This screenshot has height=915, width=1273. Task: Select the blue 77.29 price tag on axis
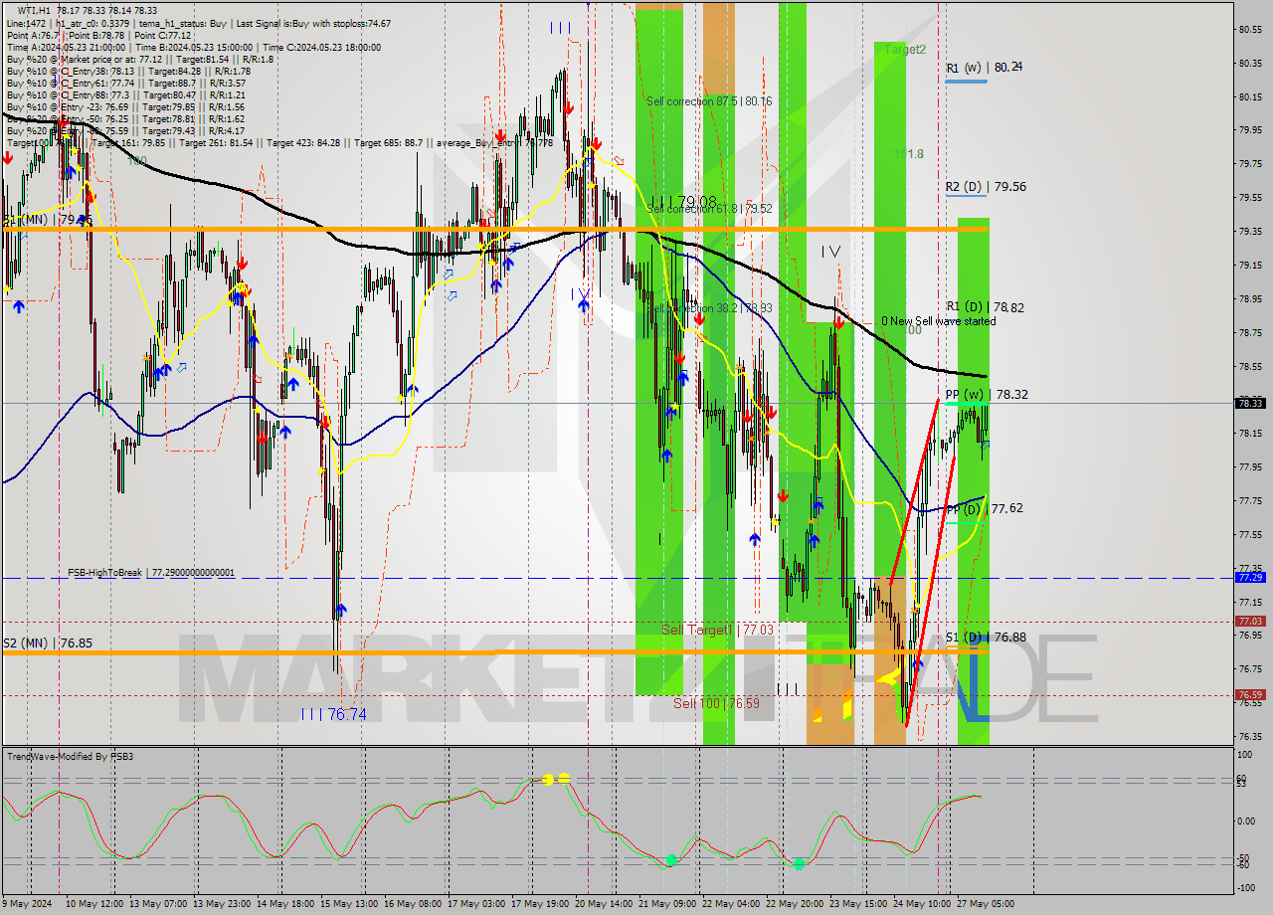1250,577
